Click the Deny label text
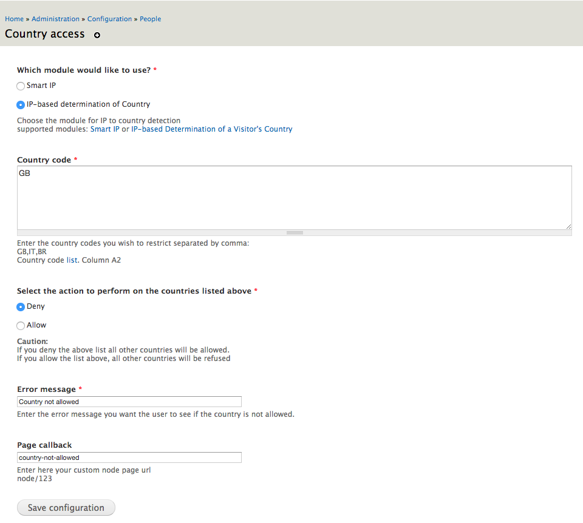This screenshot has width=583, height=523. pos(36,306)
